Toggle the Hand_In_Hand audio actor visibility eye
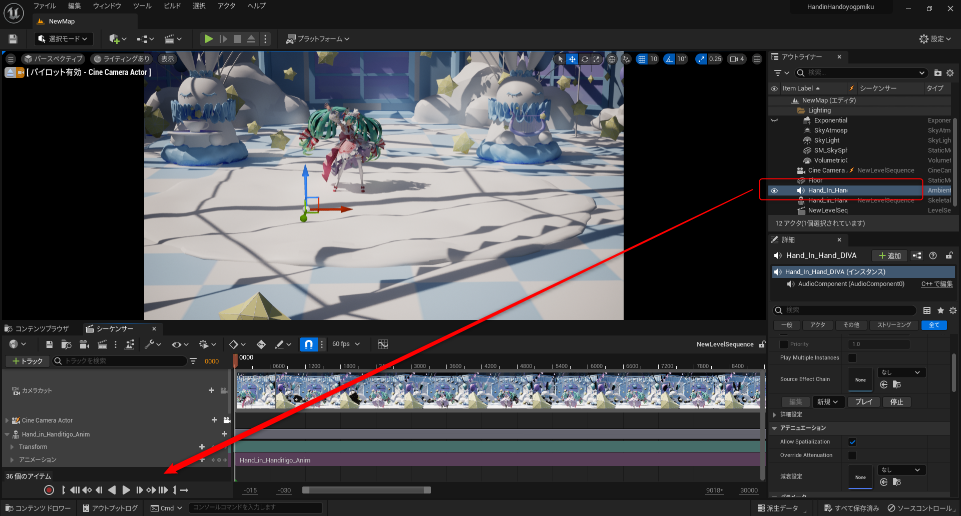961x516 pixels. click(x=774, y=190)
